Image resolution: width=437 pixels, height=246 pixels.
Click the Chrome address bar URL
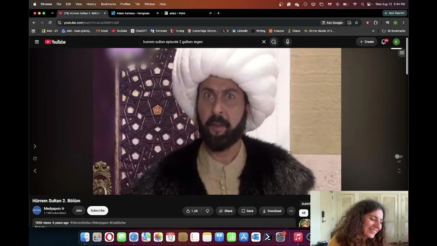(91, 23)
